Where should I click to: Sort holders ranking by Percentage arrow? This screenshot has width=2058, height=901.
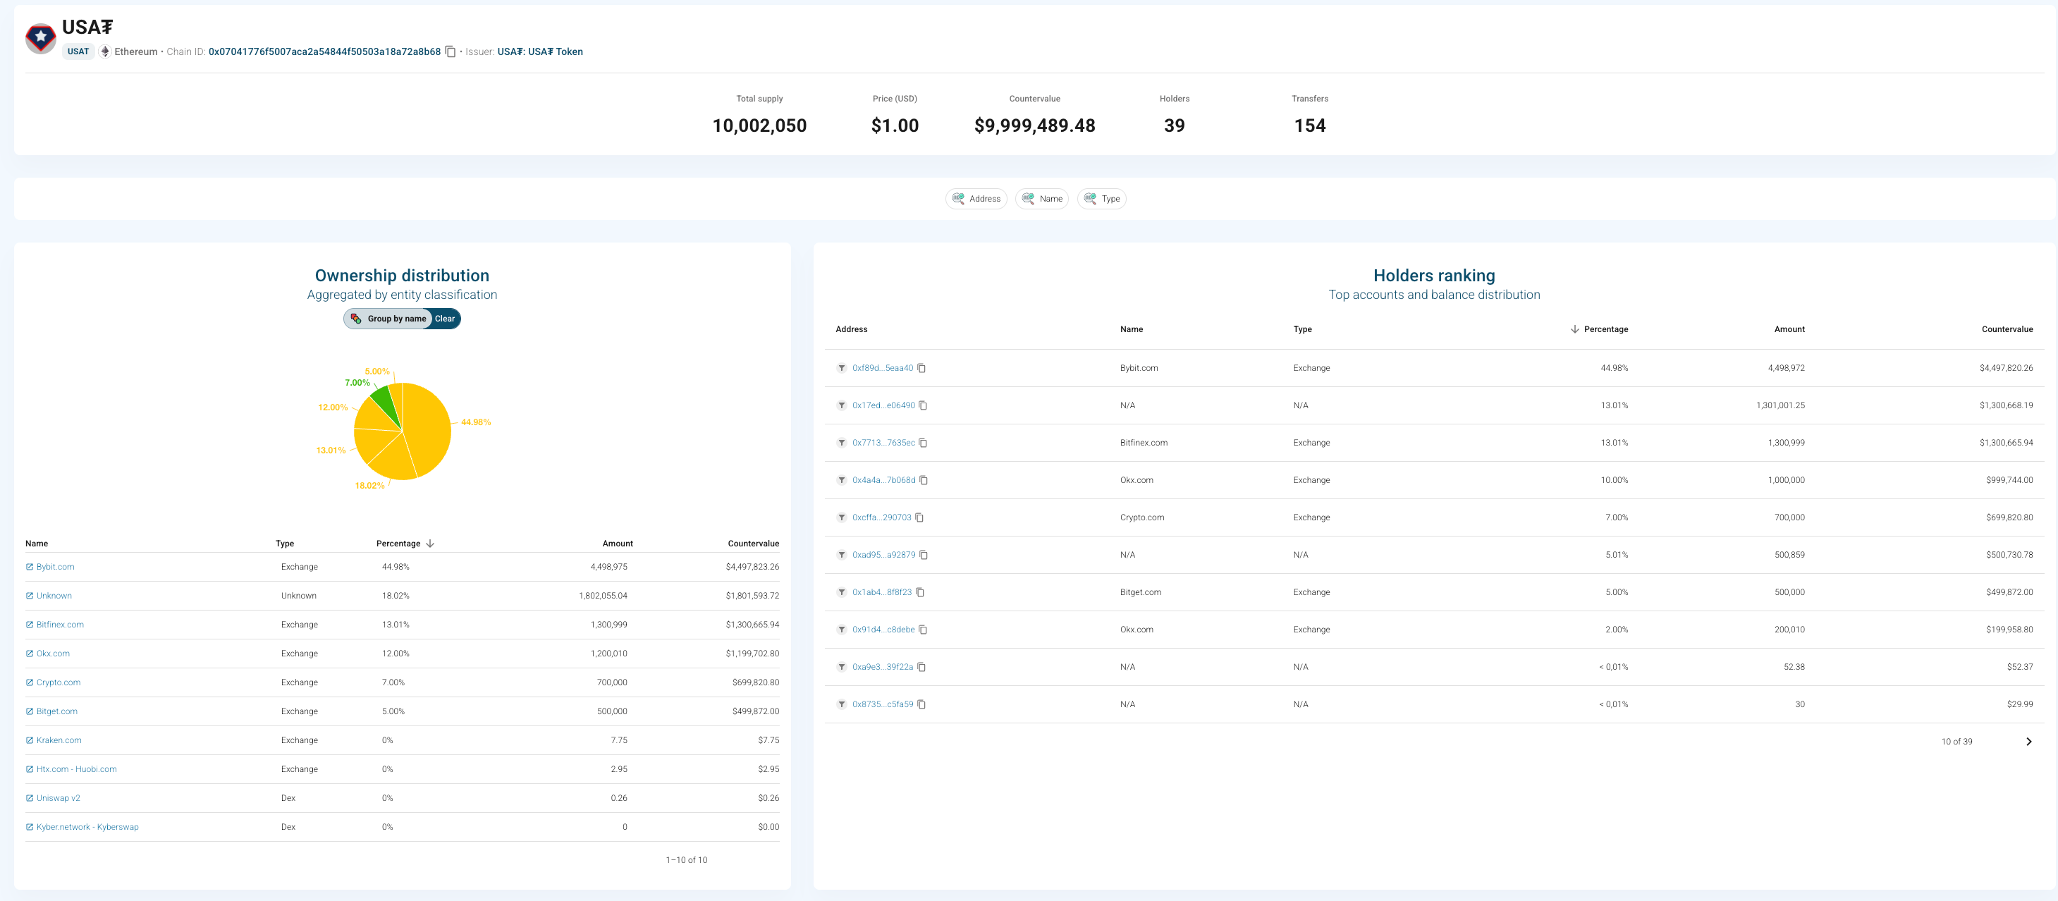click(1574, 329)
